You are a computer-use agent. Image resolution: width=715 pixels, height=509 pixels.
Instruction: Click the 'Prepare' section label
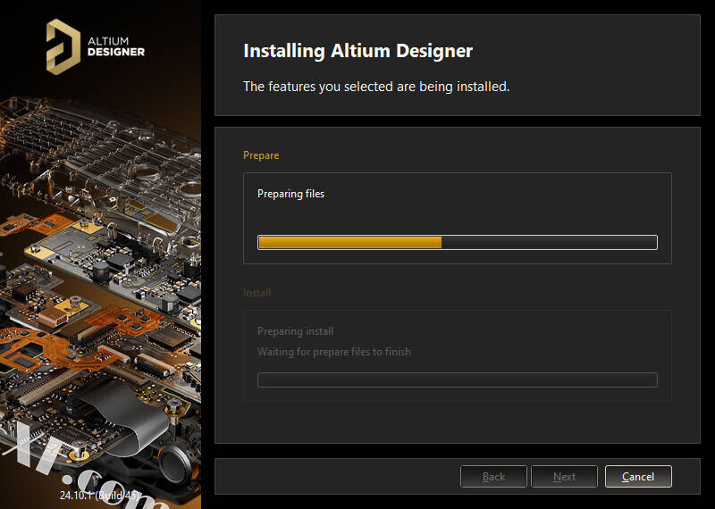click(261, 155)
